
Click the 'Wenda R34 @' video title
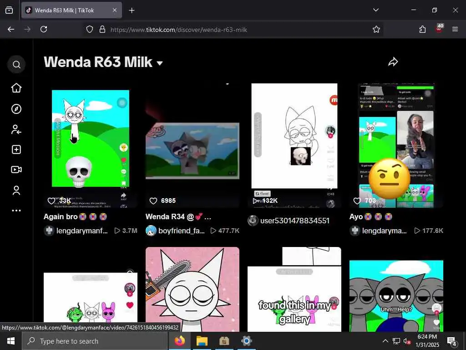(178, 216)
